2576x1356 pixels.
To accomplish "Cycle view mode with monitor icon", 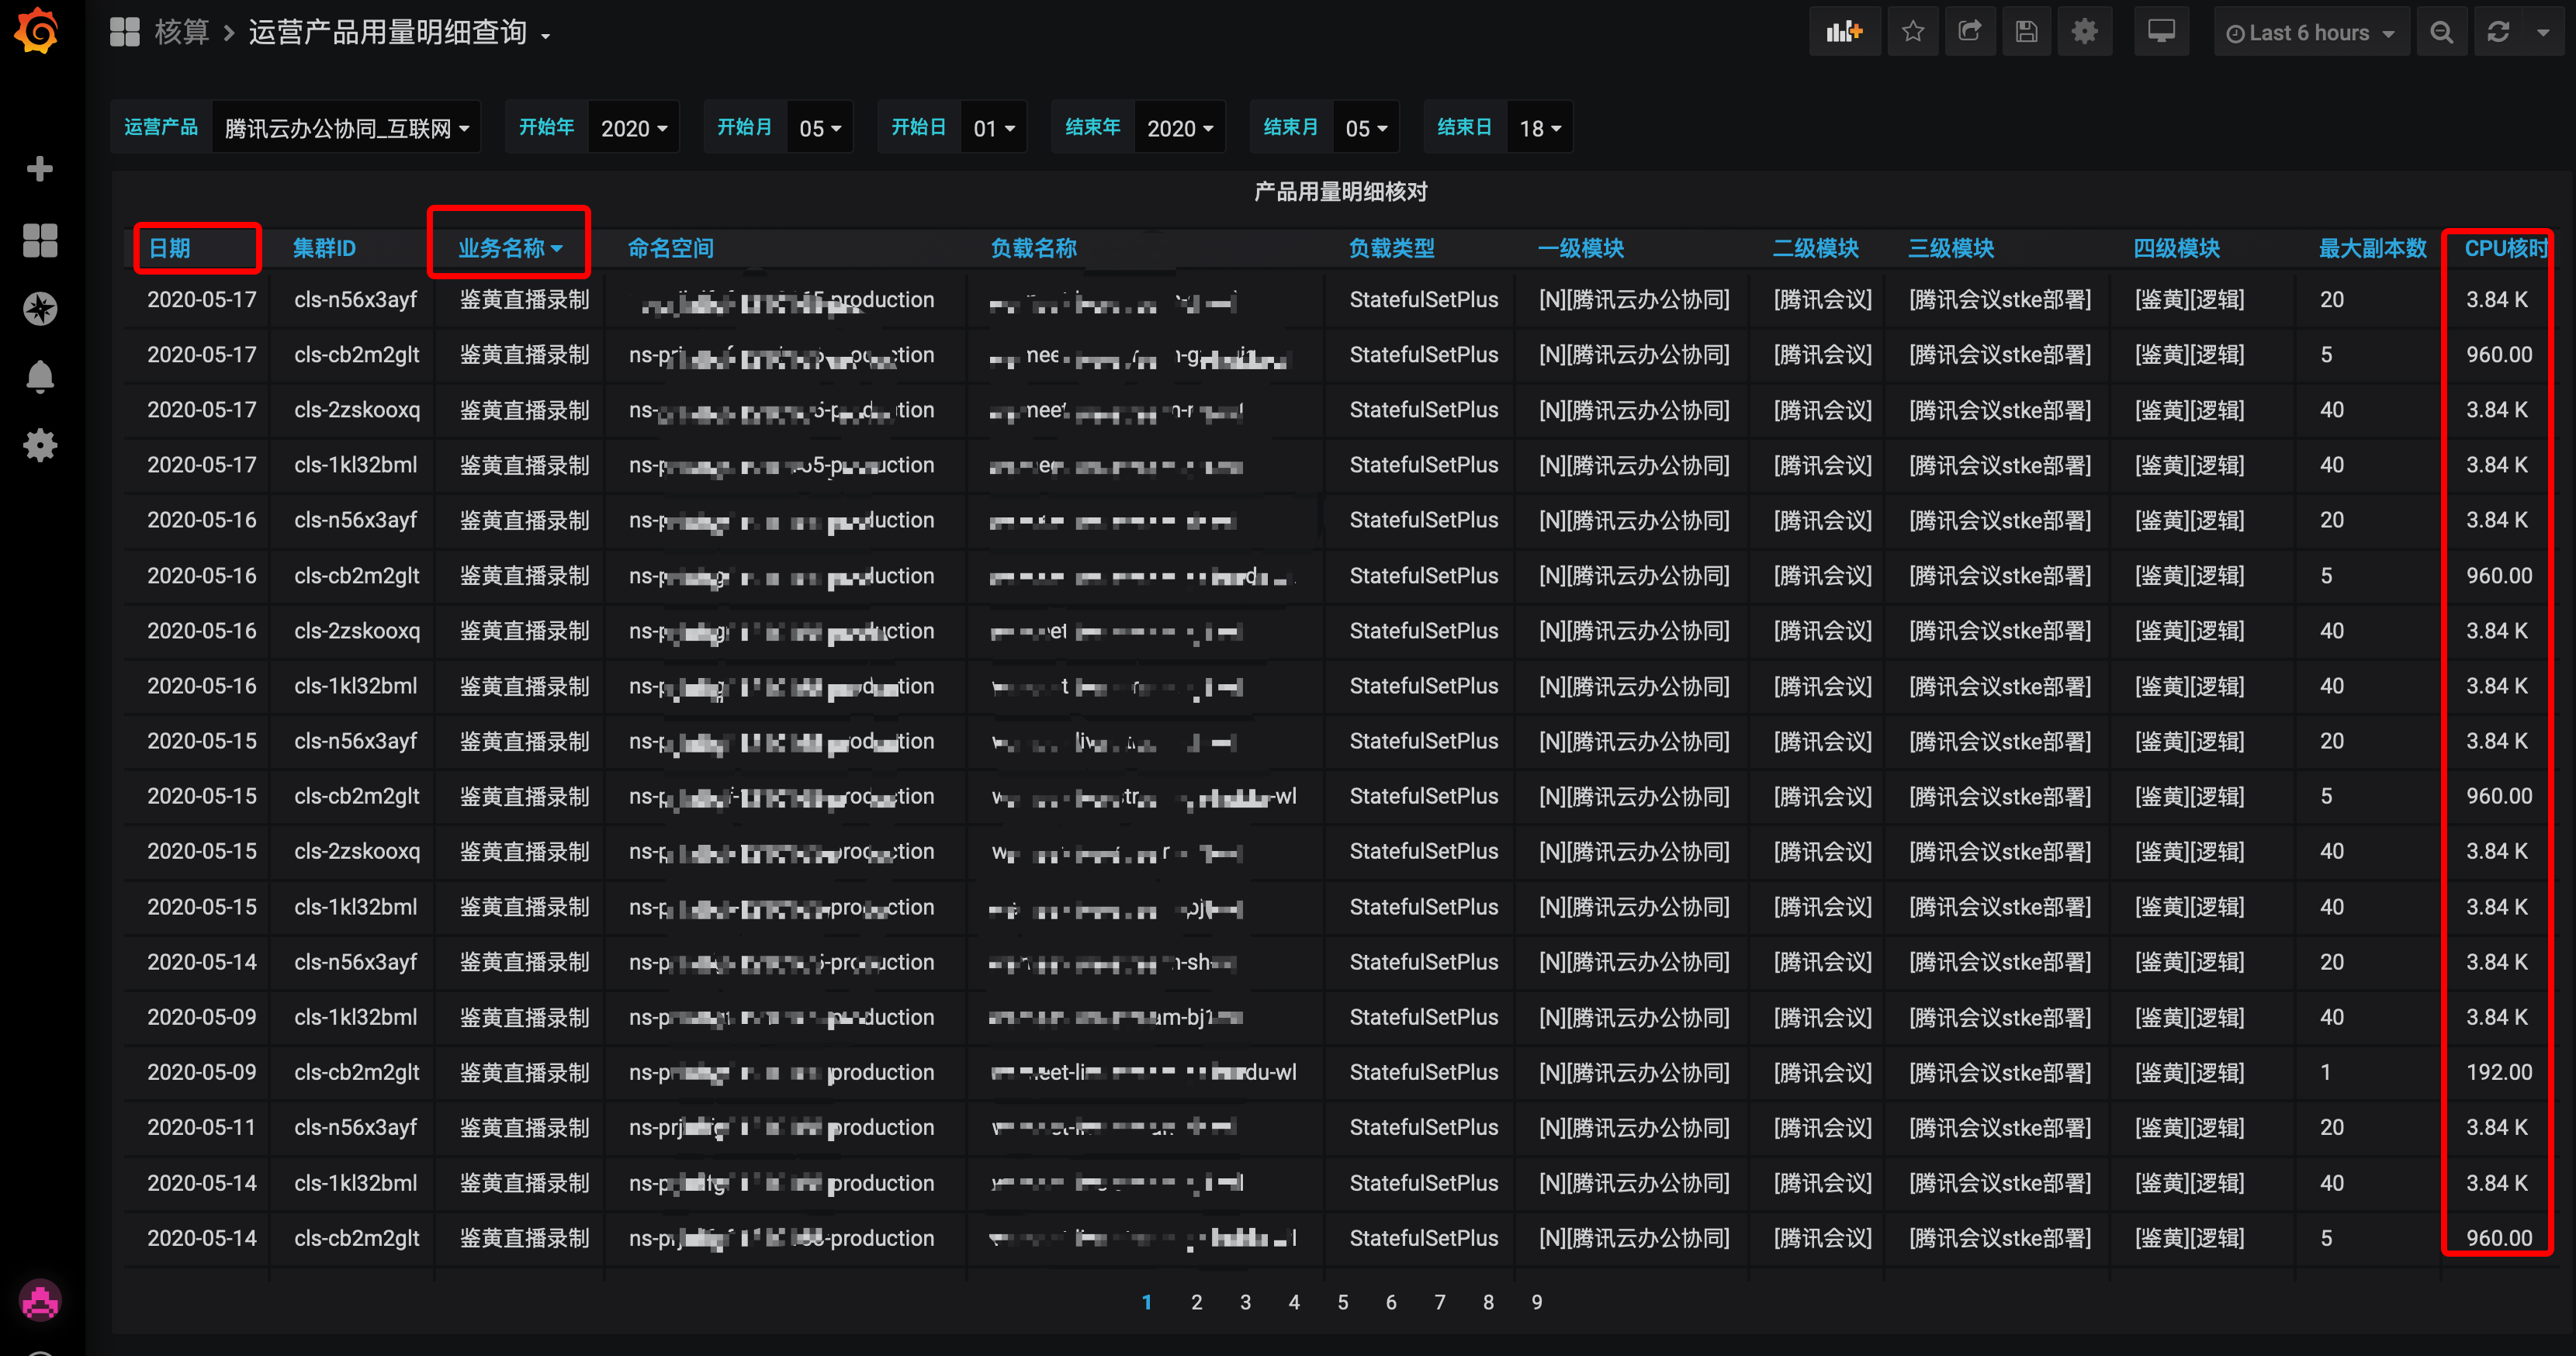I will coord(2162,32).
